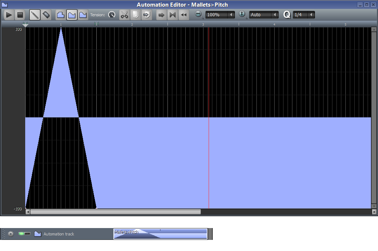
Task: Toggle the auto-scroll arrow button
Action: (161, 15)
